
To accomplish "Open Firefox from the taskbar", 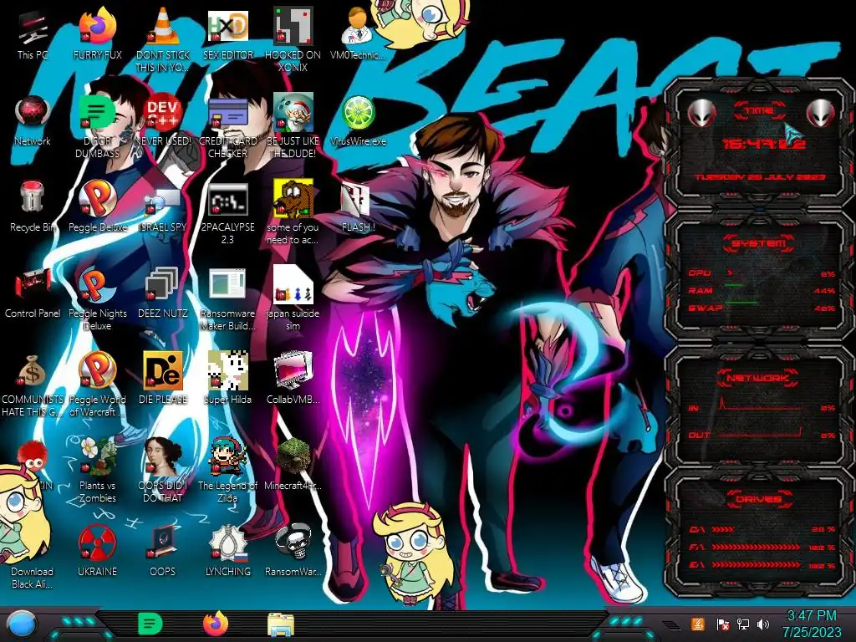I will click(x=215, y=624).
